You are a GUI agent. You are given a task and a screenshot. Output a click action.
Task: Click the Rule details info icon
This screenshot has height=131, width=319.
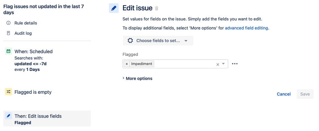(8, 23)
